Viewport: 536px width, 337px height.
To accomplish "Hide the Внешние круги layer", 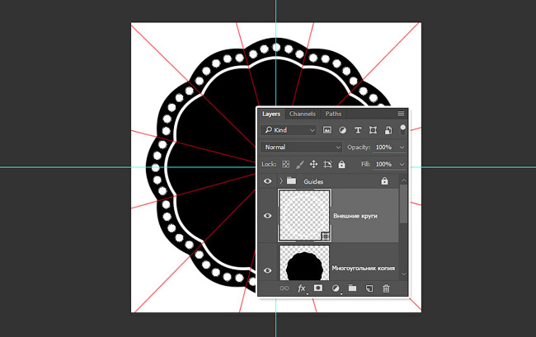I will coord(268,216).
